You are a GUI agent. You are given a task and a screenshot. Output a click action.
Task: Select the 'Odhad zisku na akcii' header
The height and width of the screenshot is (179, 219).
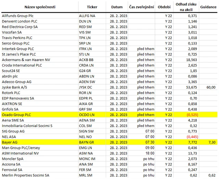coord(186,7)
